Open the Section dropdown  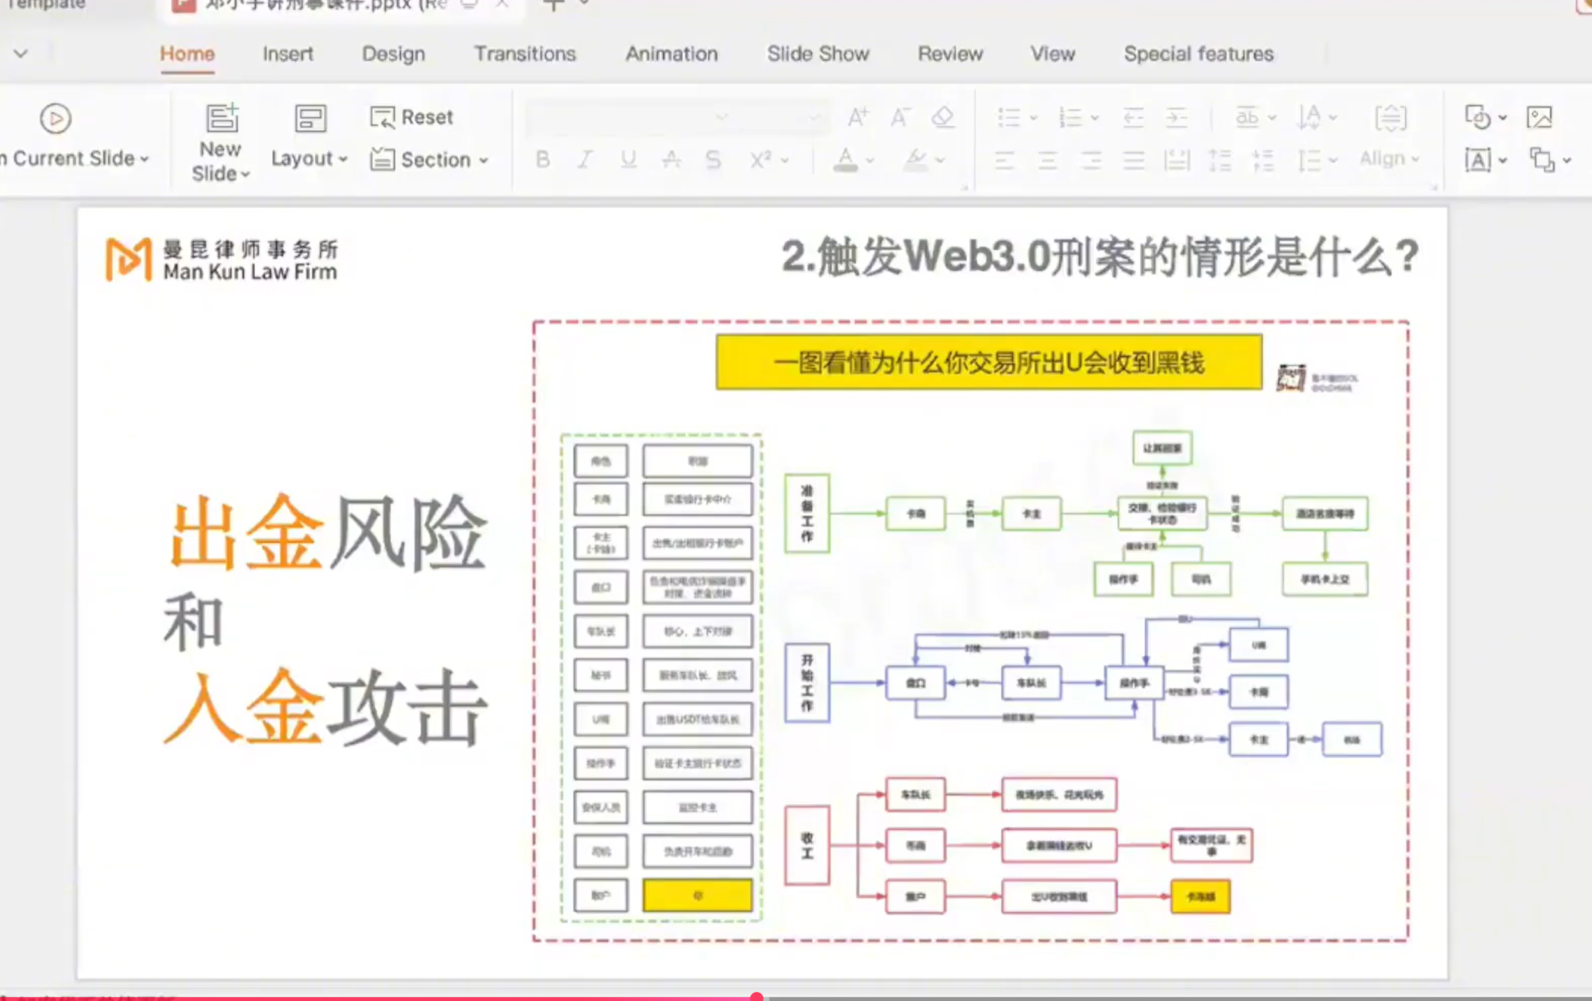[428, 160]
